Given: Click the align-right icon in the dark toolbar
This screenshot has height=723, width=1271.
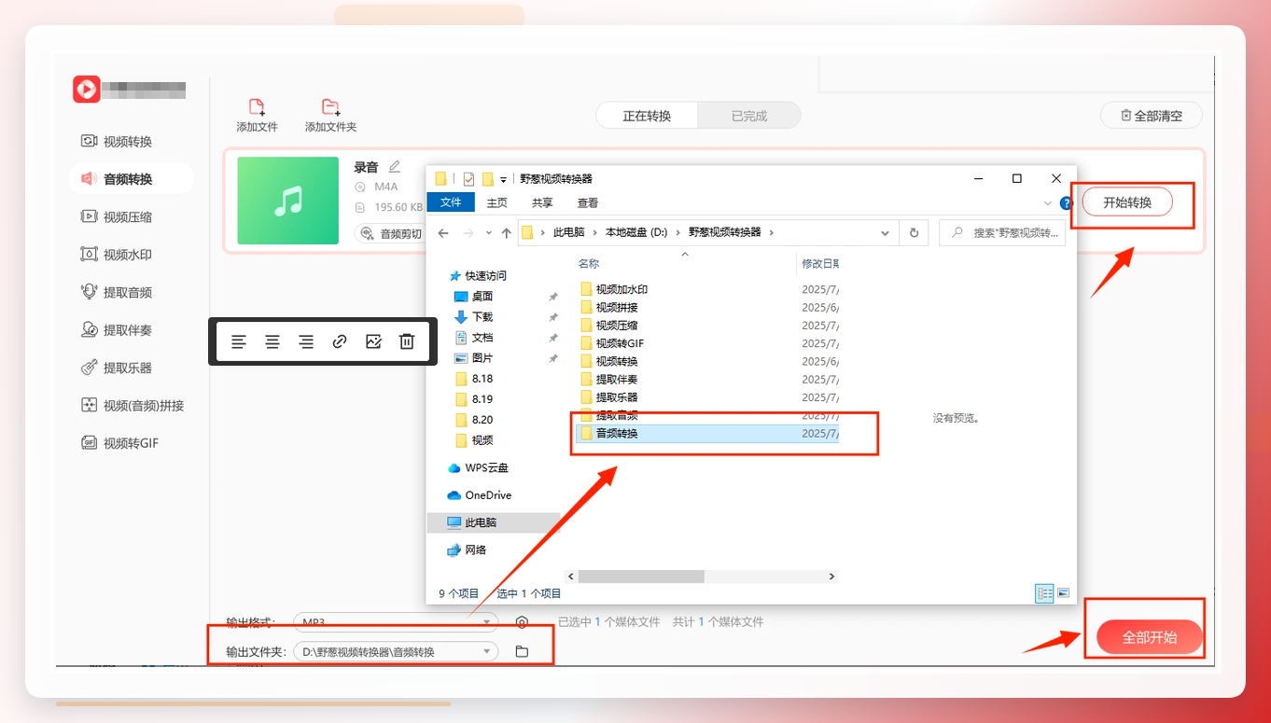Looking at the screenshot, I should click(x=306, y=341).
